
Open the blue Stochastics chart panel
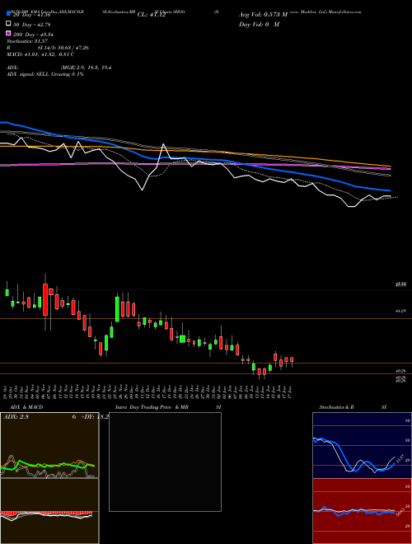(x=362, y=445)
